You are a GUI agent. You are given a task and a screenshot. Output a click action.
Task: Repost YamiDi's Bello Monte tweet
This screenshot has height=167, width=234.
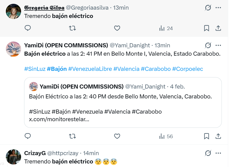coord(72,136)
